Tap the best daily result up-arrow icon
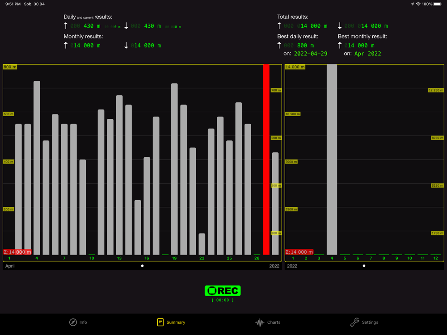Image resolution: width=447 pixels, height=335 pixels. coord(279,45)
